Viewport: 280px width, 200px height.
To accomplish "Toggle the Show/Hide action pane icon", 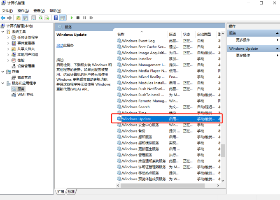I will tap(63, 18).
